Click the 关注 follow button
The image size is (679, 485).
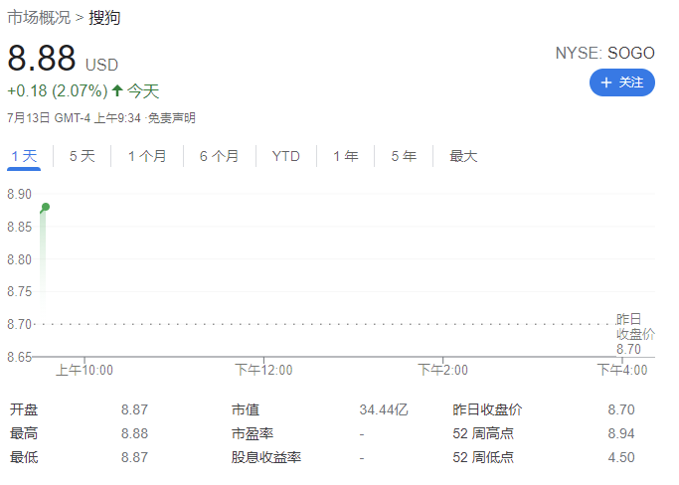[622, 82]
